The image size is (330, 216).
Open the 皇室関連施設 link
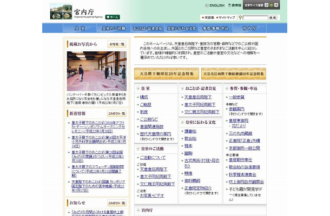point(151,127)
